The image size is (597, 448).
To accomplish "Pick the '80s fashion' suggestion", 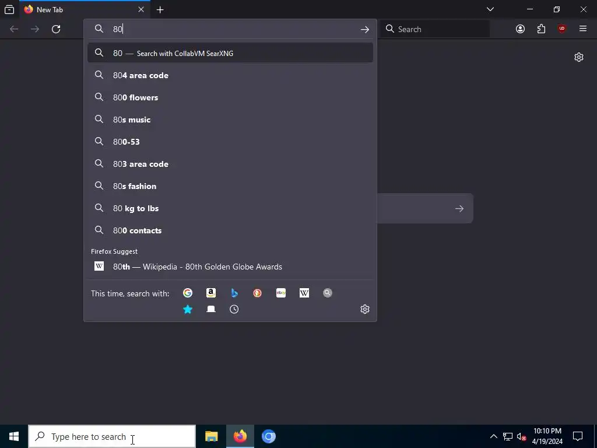I will (x=230, y=186).
